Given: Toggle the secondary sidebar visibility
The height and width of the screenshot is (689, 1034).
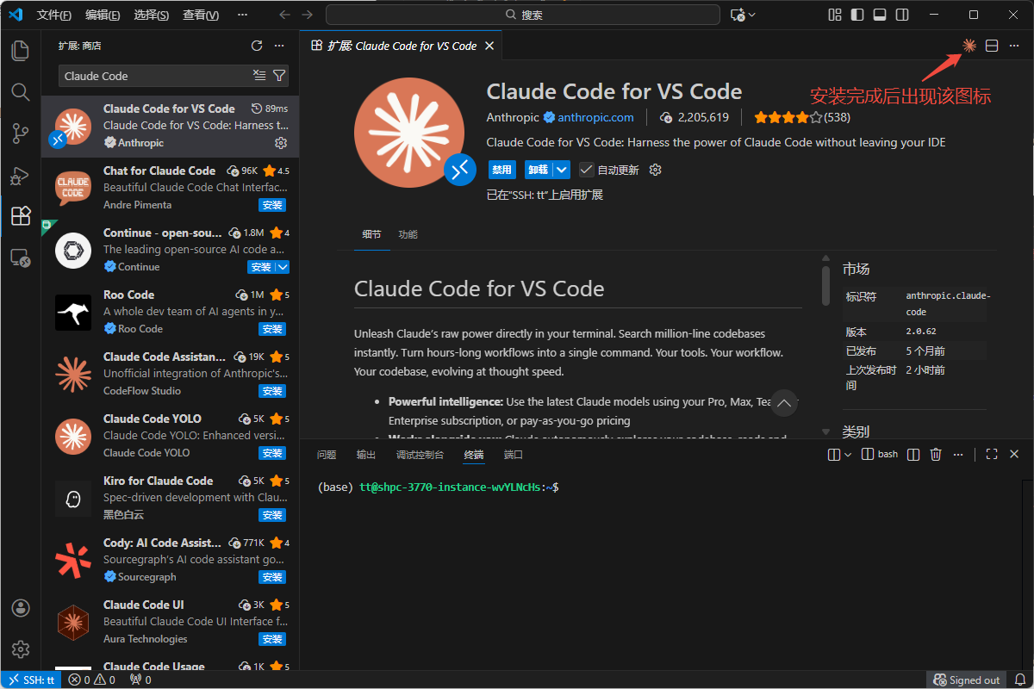Looking at the screenshot, I should pos(902,15).
